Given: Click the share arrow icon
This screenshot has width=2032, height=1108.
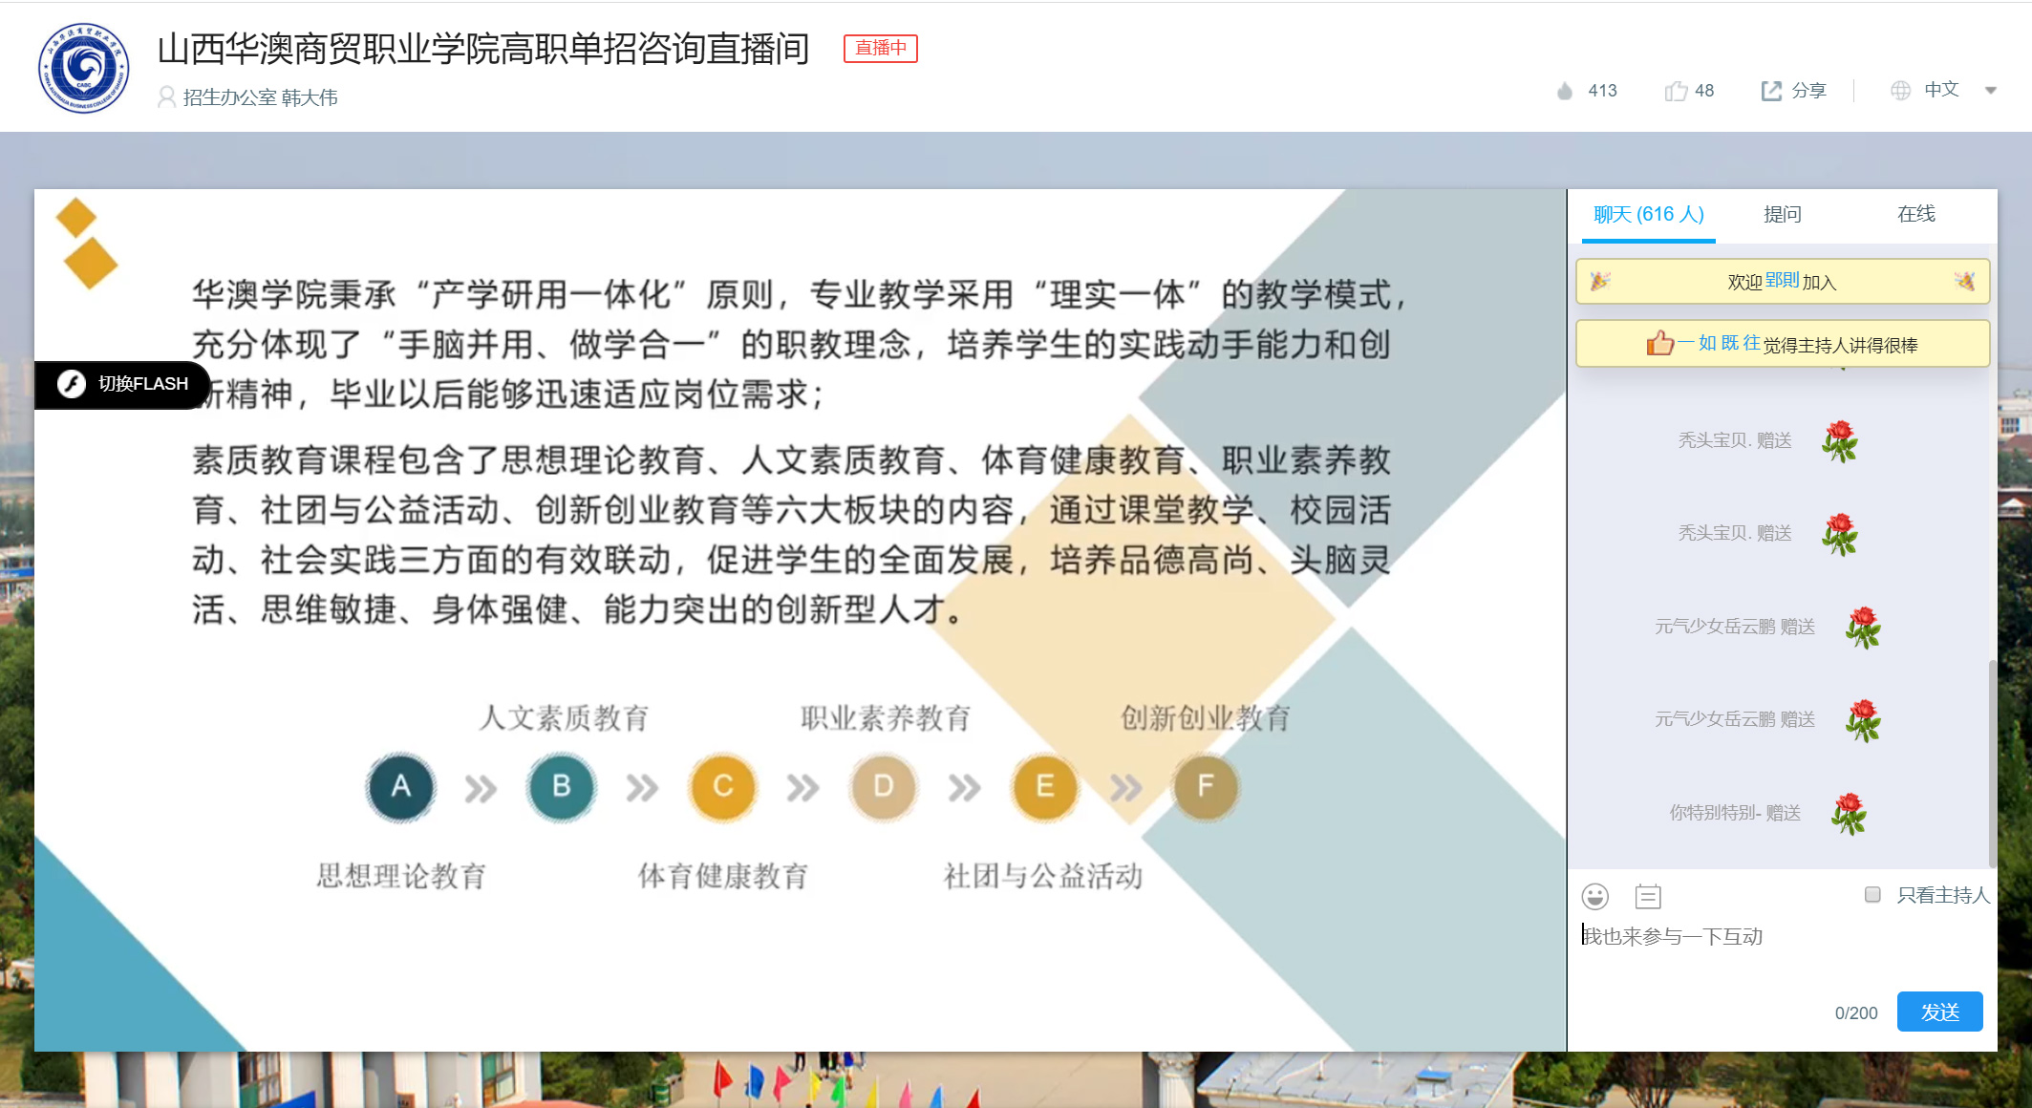Looking at the screenshot, I should (1771, 91).
